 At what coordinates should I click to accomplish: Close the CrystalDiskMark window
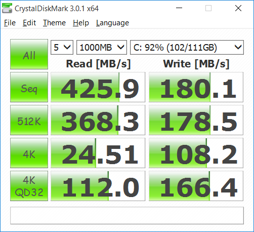tap(238, 8)
